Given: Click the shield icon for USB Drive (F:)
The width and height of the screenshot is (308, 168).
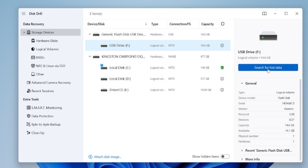Looking at the screenshot, I should [x=222, y=46].
